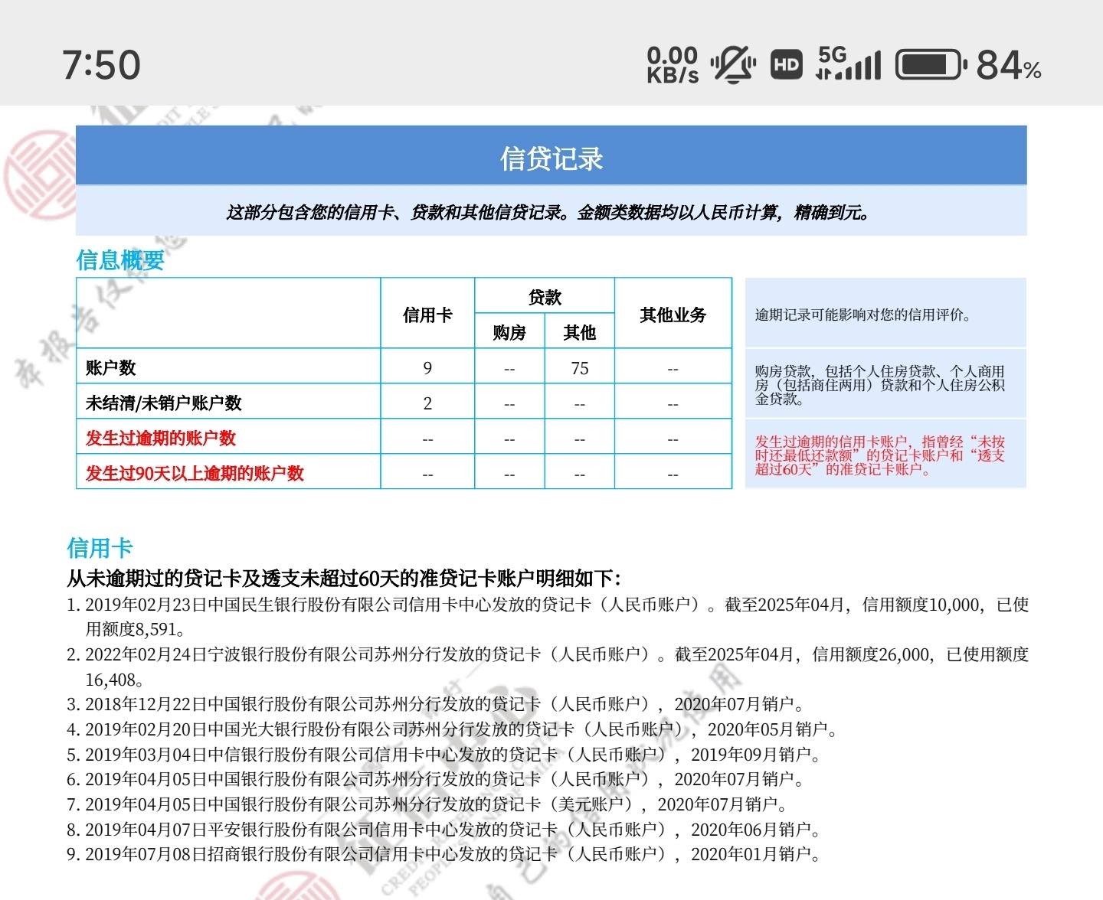1103x900 pixels.
Task: Tap the 信息概要 section heading
Action: click(120, 260)
